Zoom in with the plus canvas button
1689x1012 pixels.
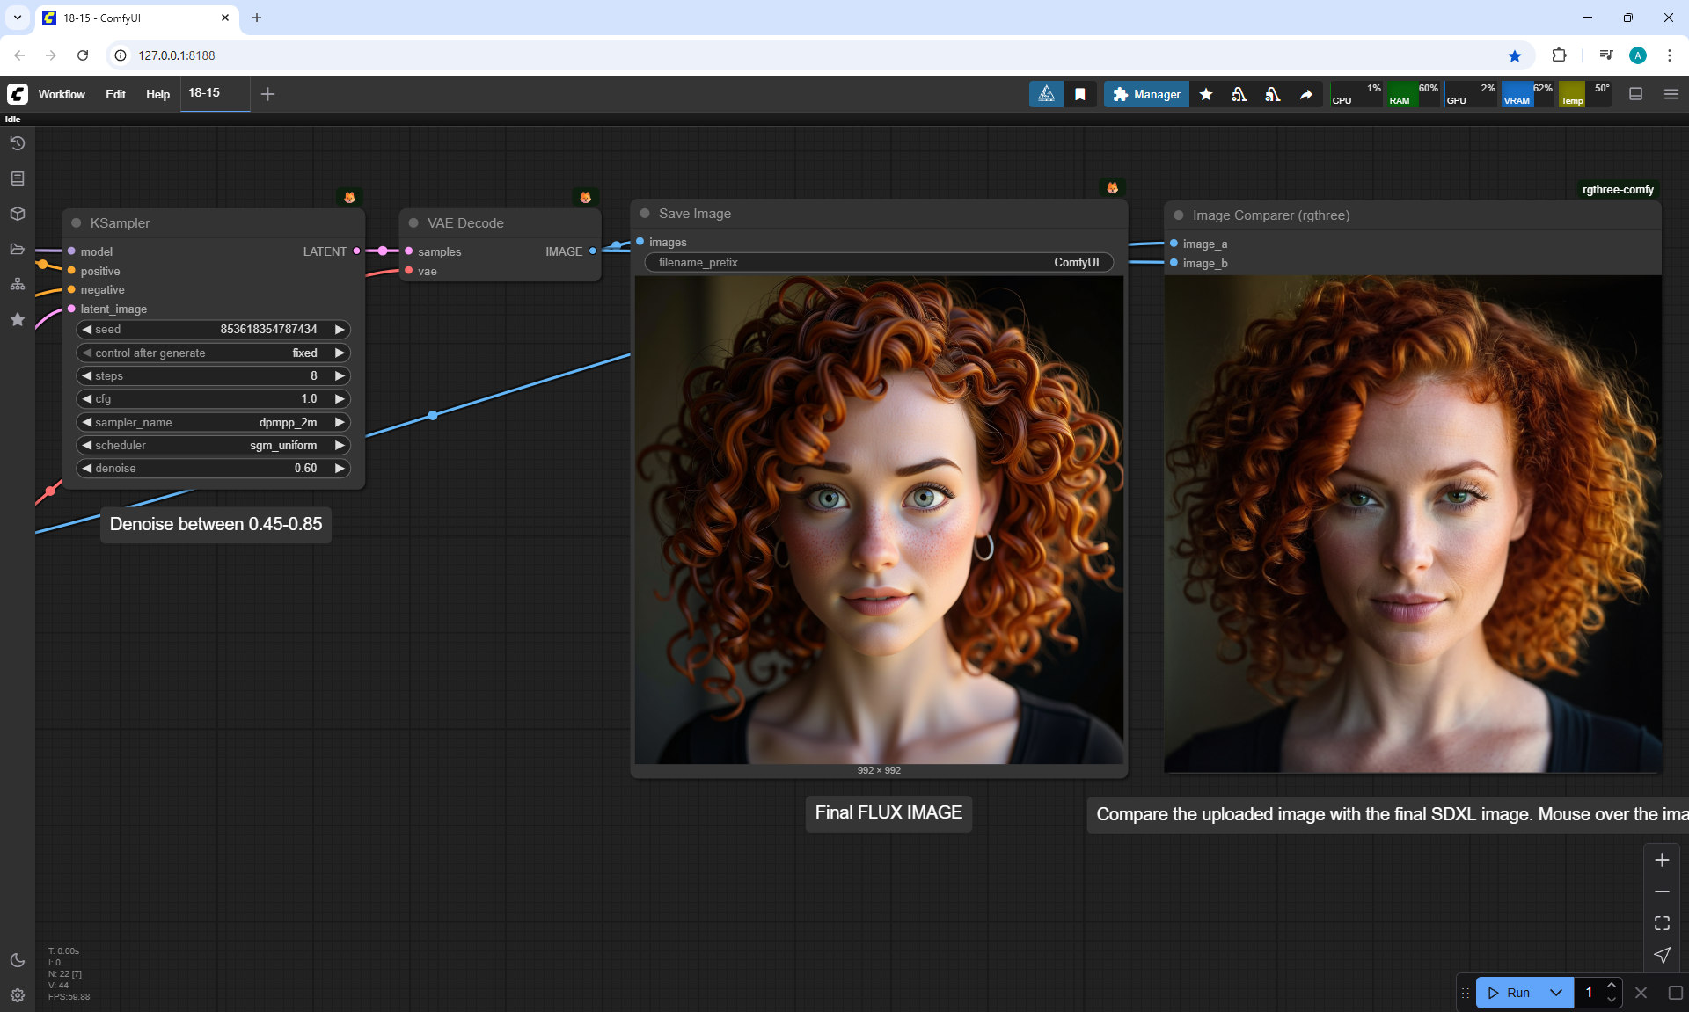tap(1662, 860)
